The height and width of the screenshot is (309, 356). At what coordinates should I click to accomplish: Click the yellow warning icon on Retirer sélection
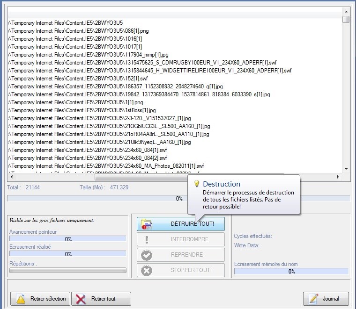[21, 299]
